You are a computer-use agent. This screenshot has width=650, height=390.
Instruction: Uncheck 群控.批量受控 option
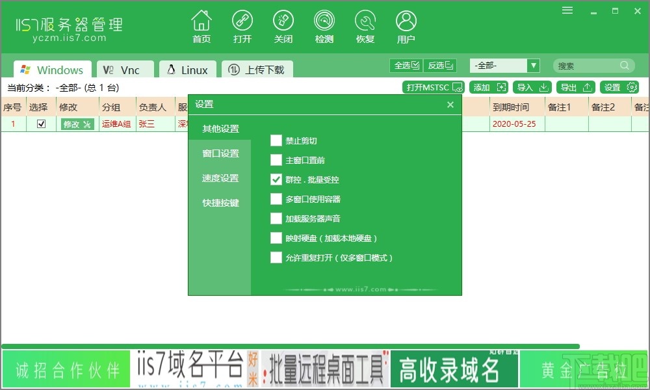point(276,179)
